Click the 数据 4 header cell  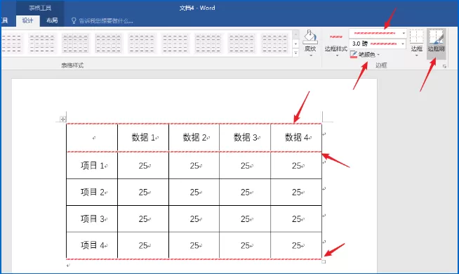[296, 138]
